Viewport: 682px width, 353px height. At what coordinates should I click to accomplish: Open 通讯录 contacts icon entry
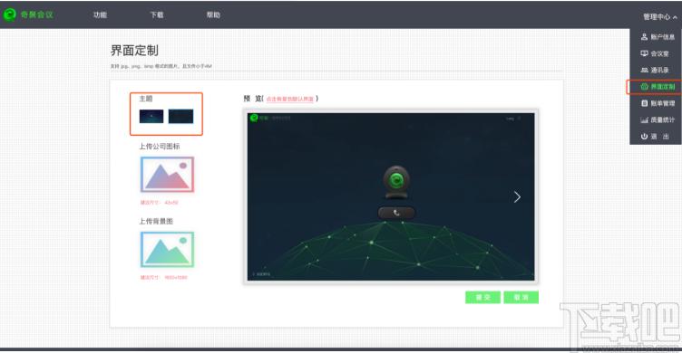pos(644,70)
